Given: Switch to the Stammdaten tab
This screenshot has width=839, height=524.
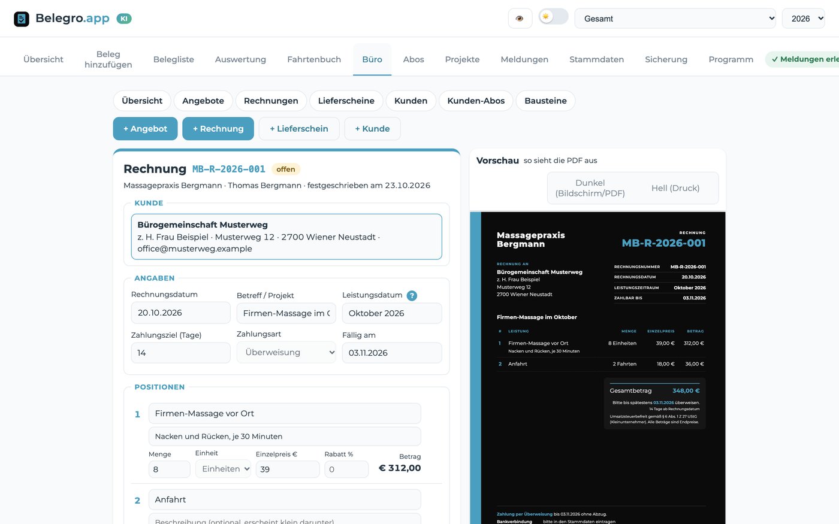Looking at the screenshot, I should tap(597, 59).
